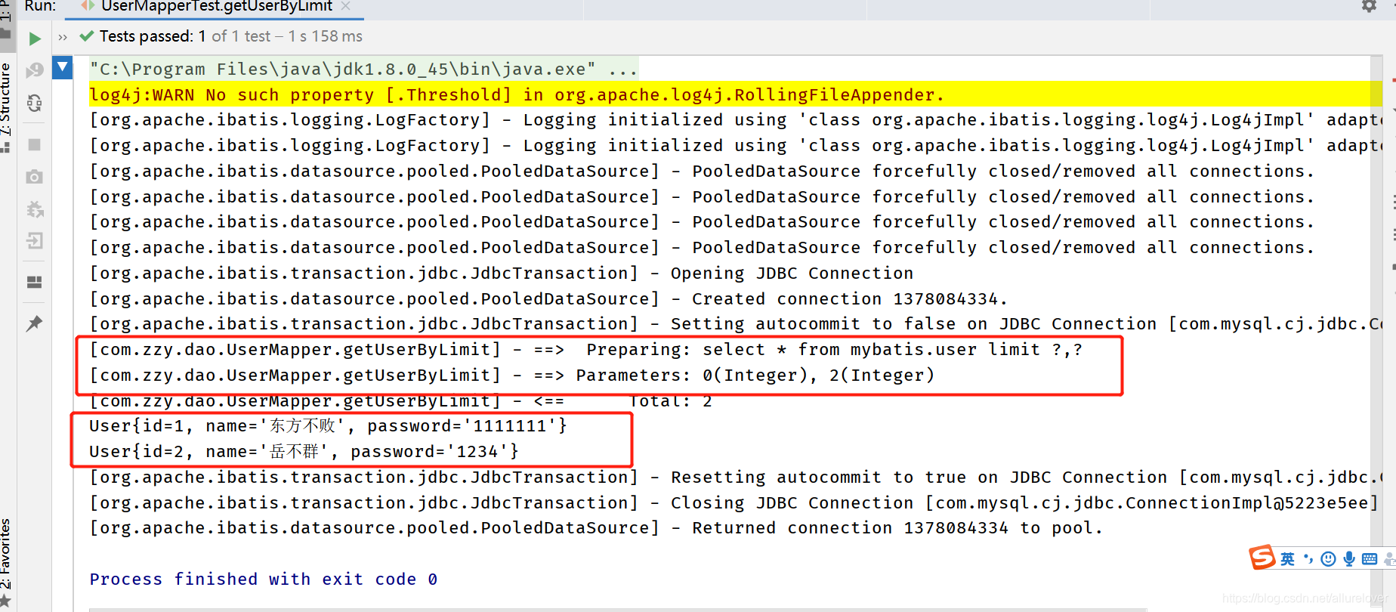This screenshot has width=1396, height=612.
Task: Open Run panel settings gear
Action: 1369,6
